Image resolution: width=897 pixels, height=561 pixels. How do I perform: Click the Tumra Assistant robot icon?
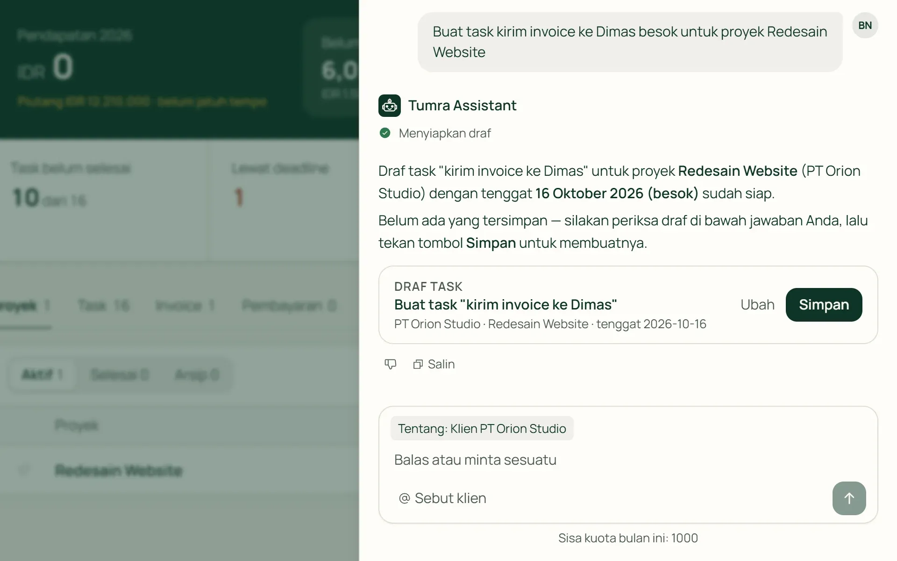click(x=389, y=106)
